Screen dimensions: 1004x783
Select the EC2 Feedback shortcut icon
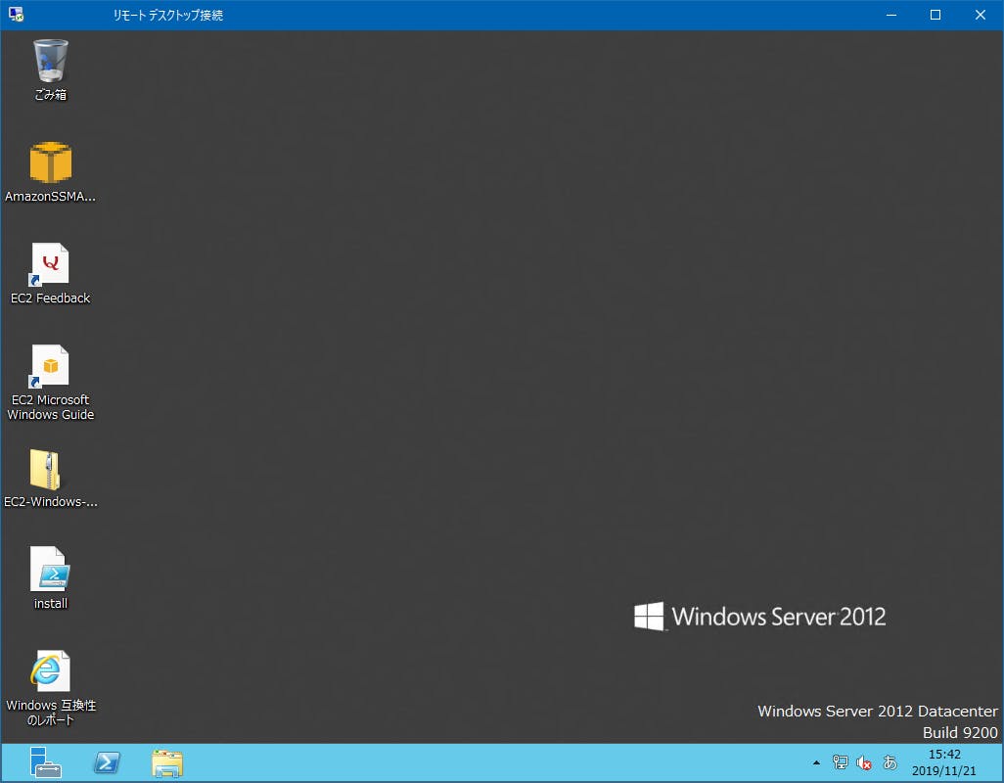50,264
